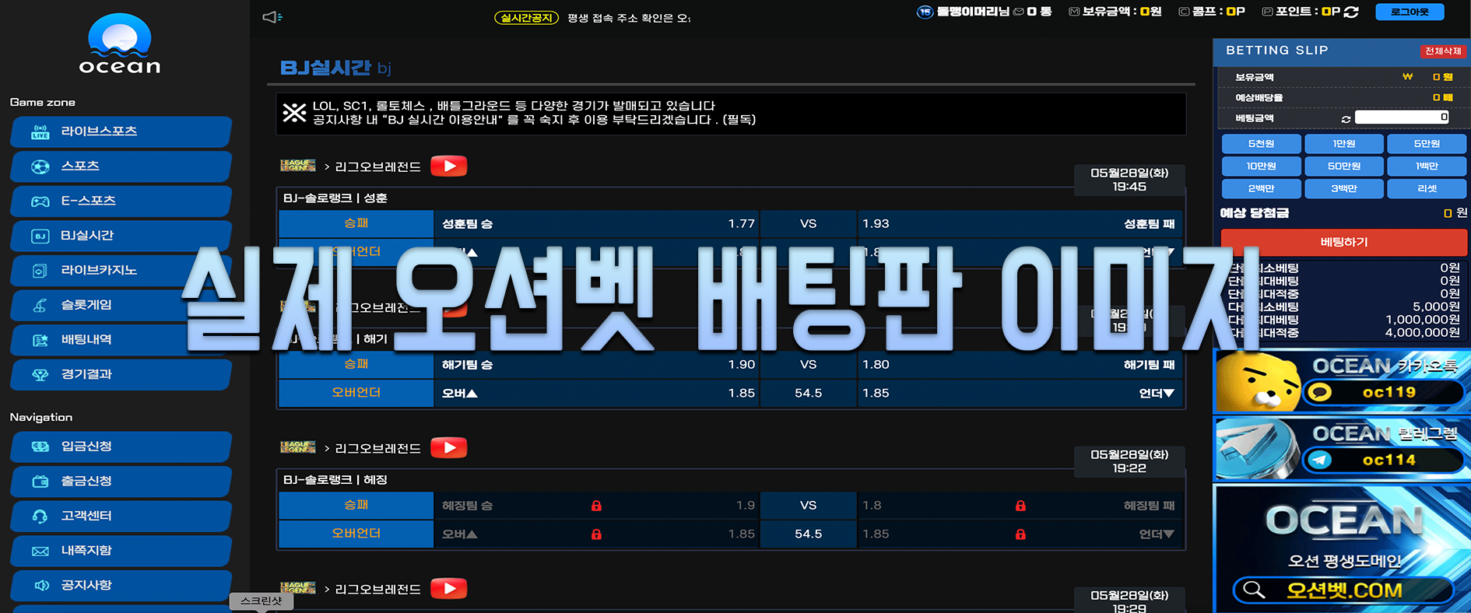The width and height of the screenshot is (1471, 613).
Task: Click the envelope icon beside 내쪽지함
Action: pyautogui.click(x=40, y=552)
